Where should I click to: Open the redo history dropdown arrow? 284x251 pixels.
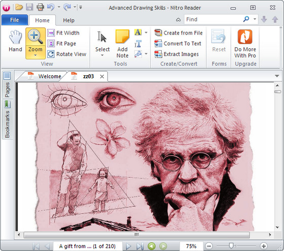pyautogui.click(x=75, y=7)
